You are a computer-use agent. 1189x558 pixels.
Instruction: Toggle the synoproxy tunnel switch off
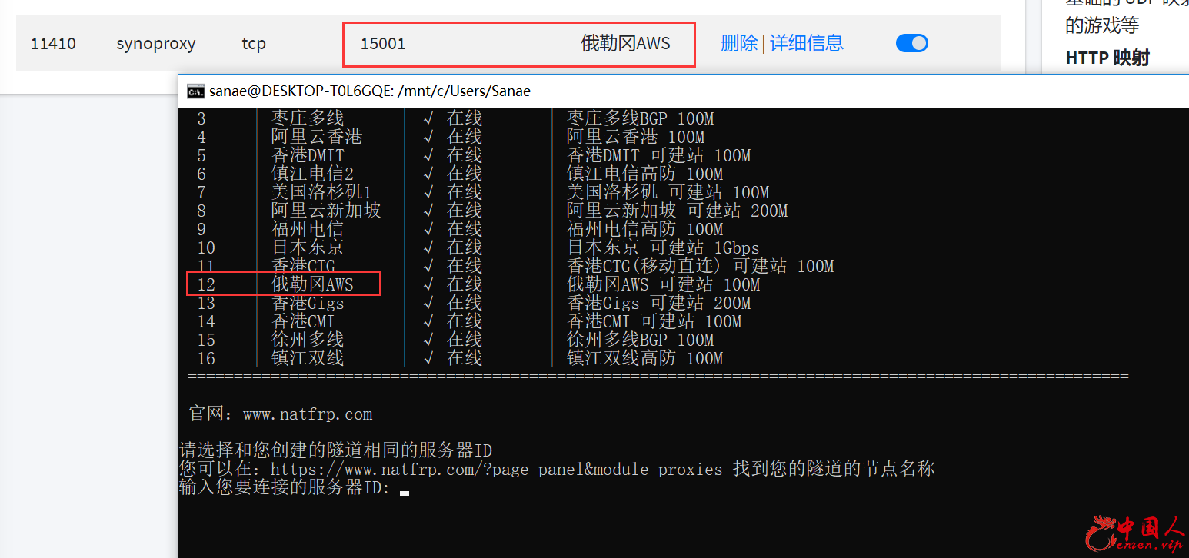click(x=911, y=44)
